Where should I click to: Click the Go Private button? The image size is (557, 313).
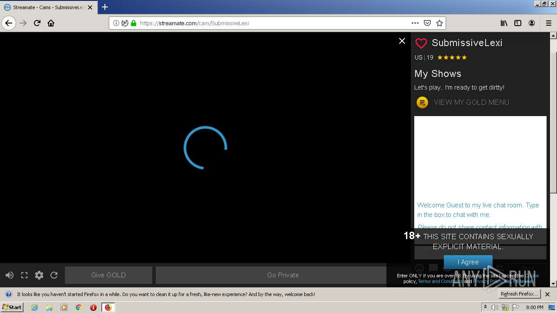click(283, 275)
